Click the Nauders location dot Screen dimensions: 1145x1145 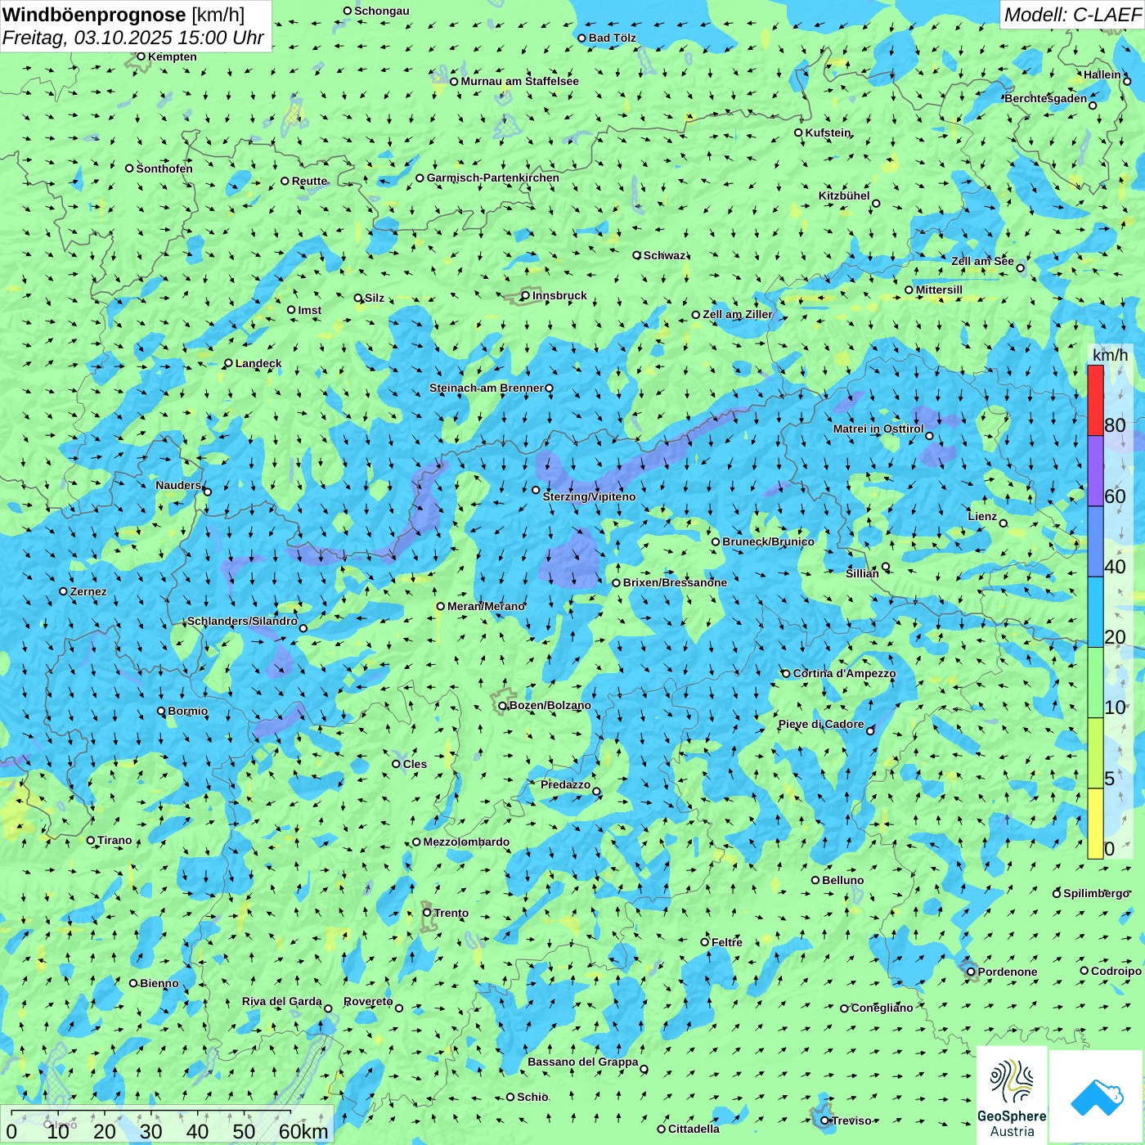[207, 492]
